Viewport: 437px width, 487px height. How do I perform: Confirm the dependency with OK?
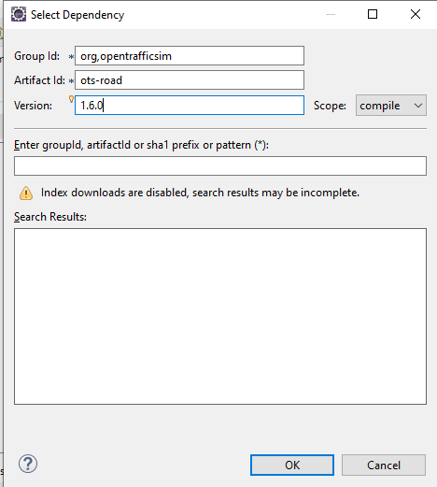tap(292, 465)
